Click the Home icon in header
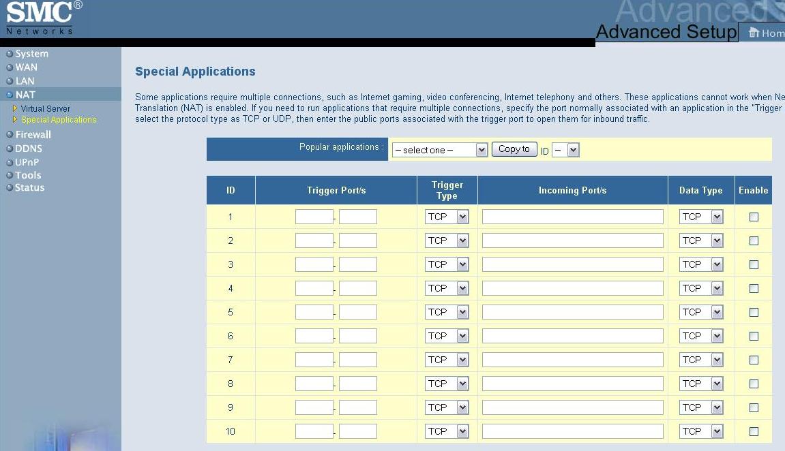Image resolution: width=785 pixels, height=451 pixels. (754, 33)
